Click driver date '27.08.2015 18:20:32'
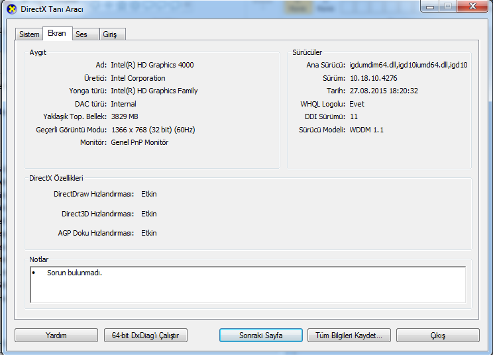Viewport: 493px width, 360px height. click(384, 91)
